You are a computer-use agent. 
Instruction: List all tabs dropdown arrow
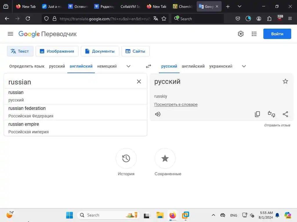(240, 6)
